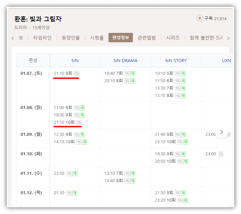
Task: Select the 21:10 10회 entry on 01.08
Action: 68,122
